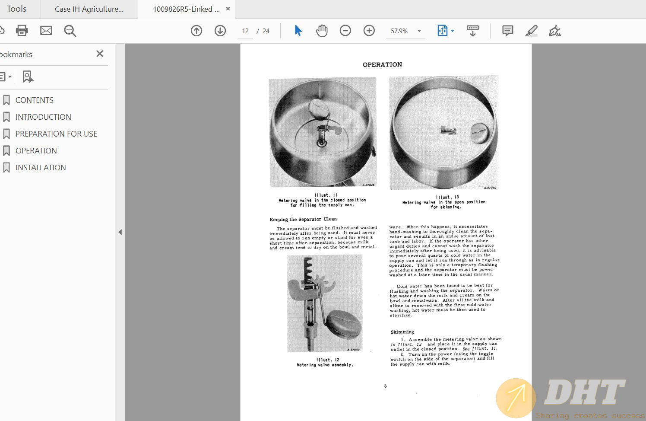Zoom out with minus button
This screenshot has height=421, width=646.
[345, 31]
